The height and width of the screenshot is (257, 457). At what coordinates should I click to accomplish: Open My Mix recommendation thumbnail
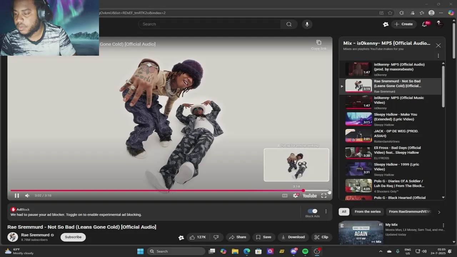tap(361, 234)
